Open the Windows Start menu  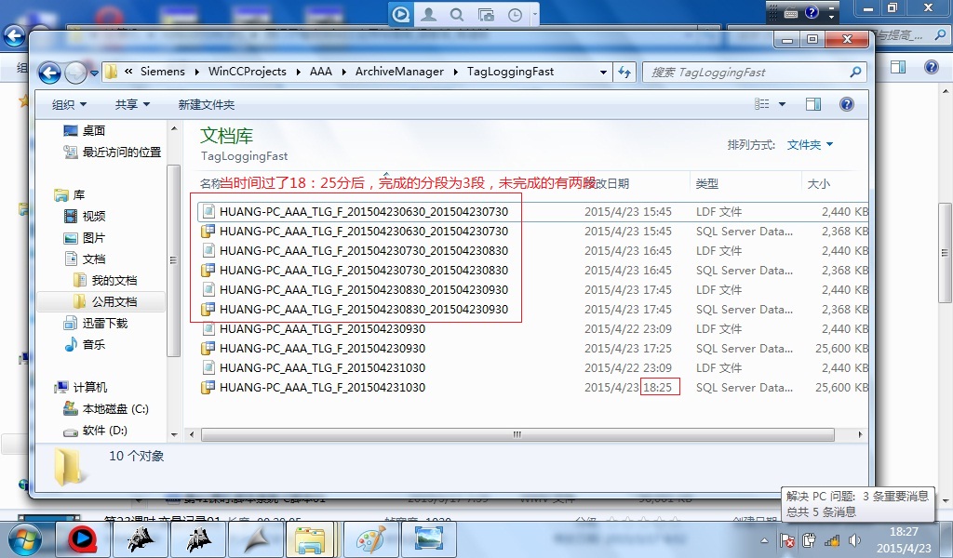(x=25, y=539)
